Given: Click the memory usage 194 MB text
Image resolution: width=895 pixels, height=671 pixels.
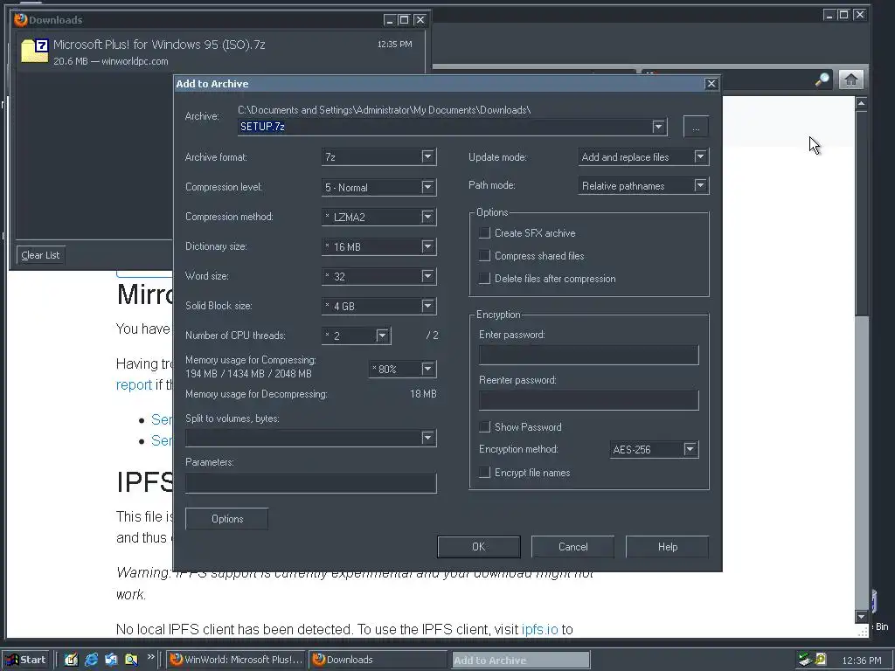Looking at the screenshot, I should (x=248, y=374).
